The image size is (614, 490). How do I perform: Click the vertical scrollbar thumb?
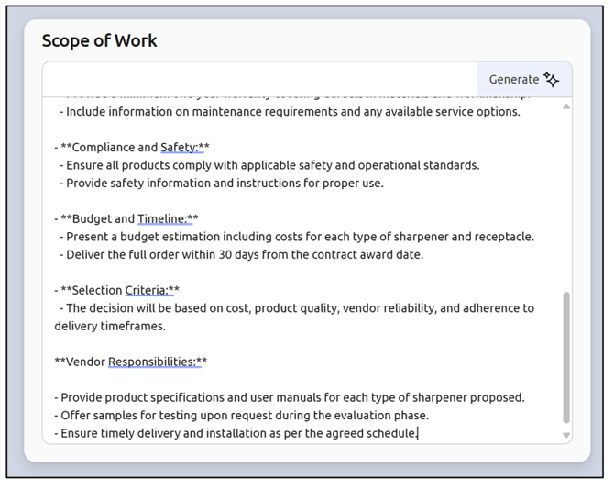click(565, 358)
